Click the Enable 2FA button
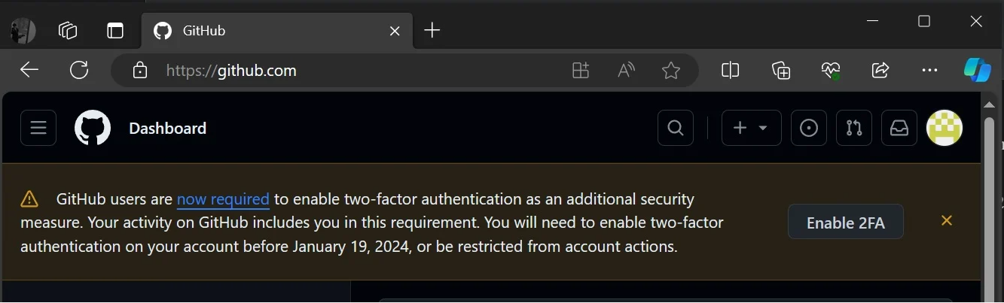 tap(845, 223)
